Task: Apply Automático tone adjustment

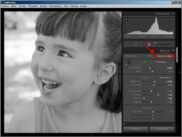Action: [x=165, y=78]
